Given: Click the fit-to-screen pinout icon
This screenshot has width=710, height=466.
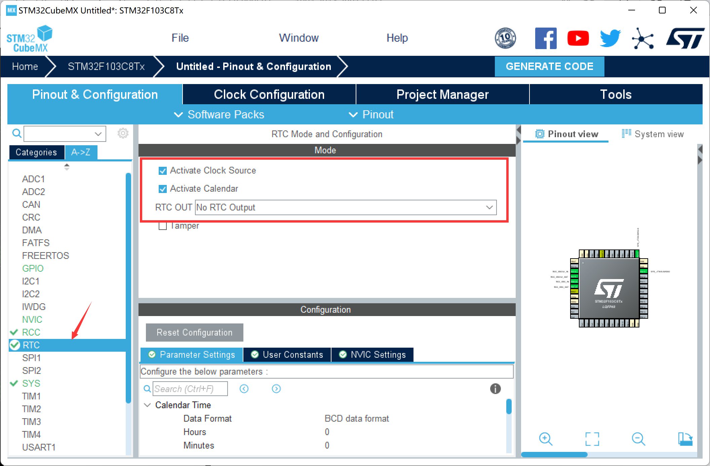Looking at the screenshot, I should [x=592, y=439].
